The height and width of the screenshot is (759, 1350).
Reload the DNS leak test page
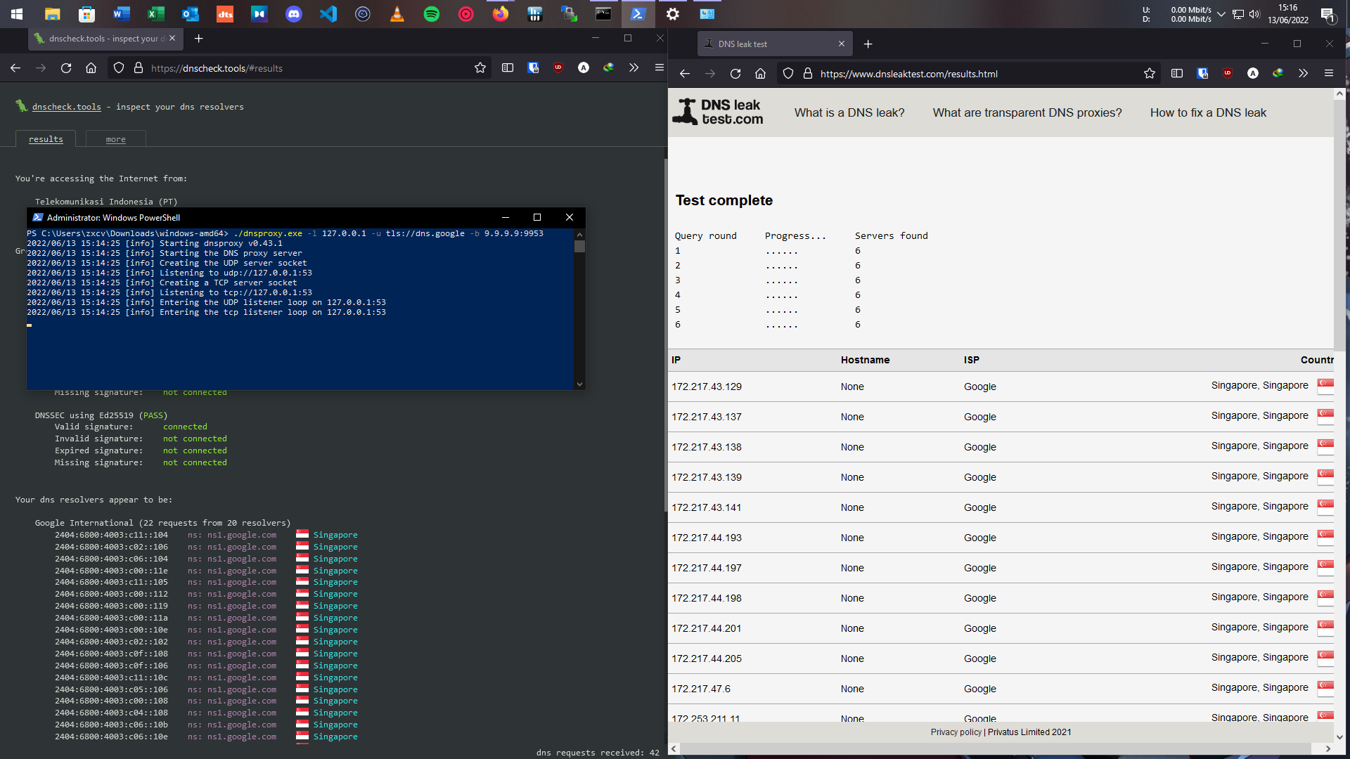[735, 74]
